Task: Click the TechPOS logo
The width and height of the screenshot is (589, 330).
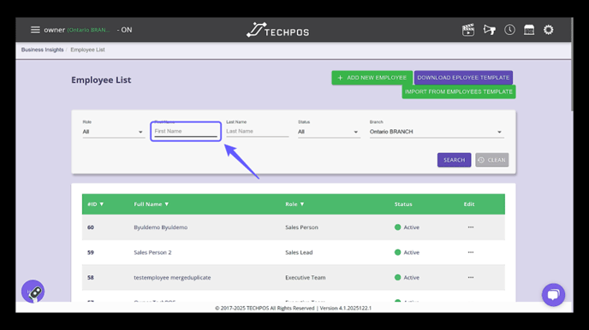Action: pyautogui.click(x=277, y=30)
